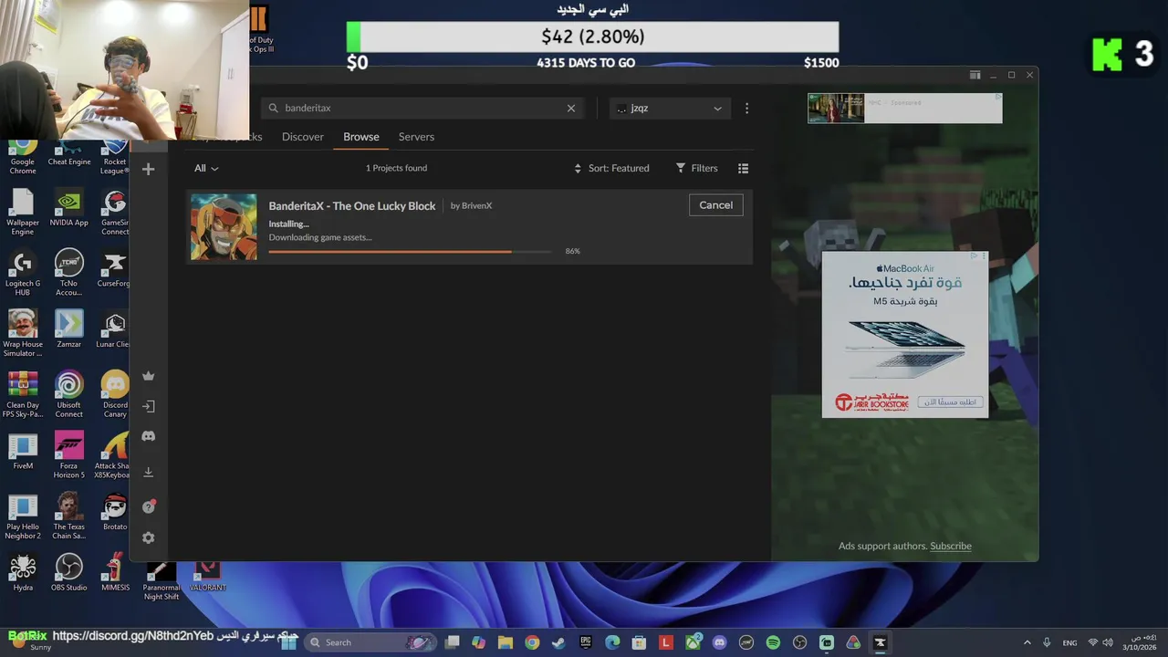
Task: Open Epic Games Launcher in taskbar
Action: (585, 642)
